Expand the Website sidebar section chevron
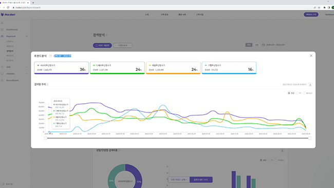 tap(27, 73)
